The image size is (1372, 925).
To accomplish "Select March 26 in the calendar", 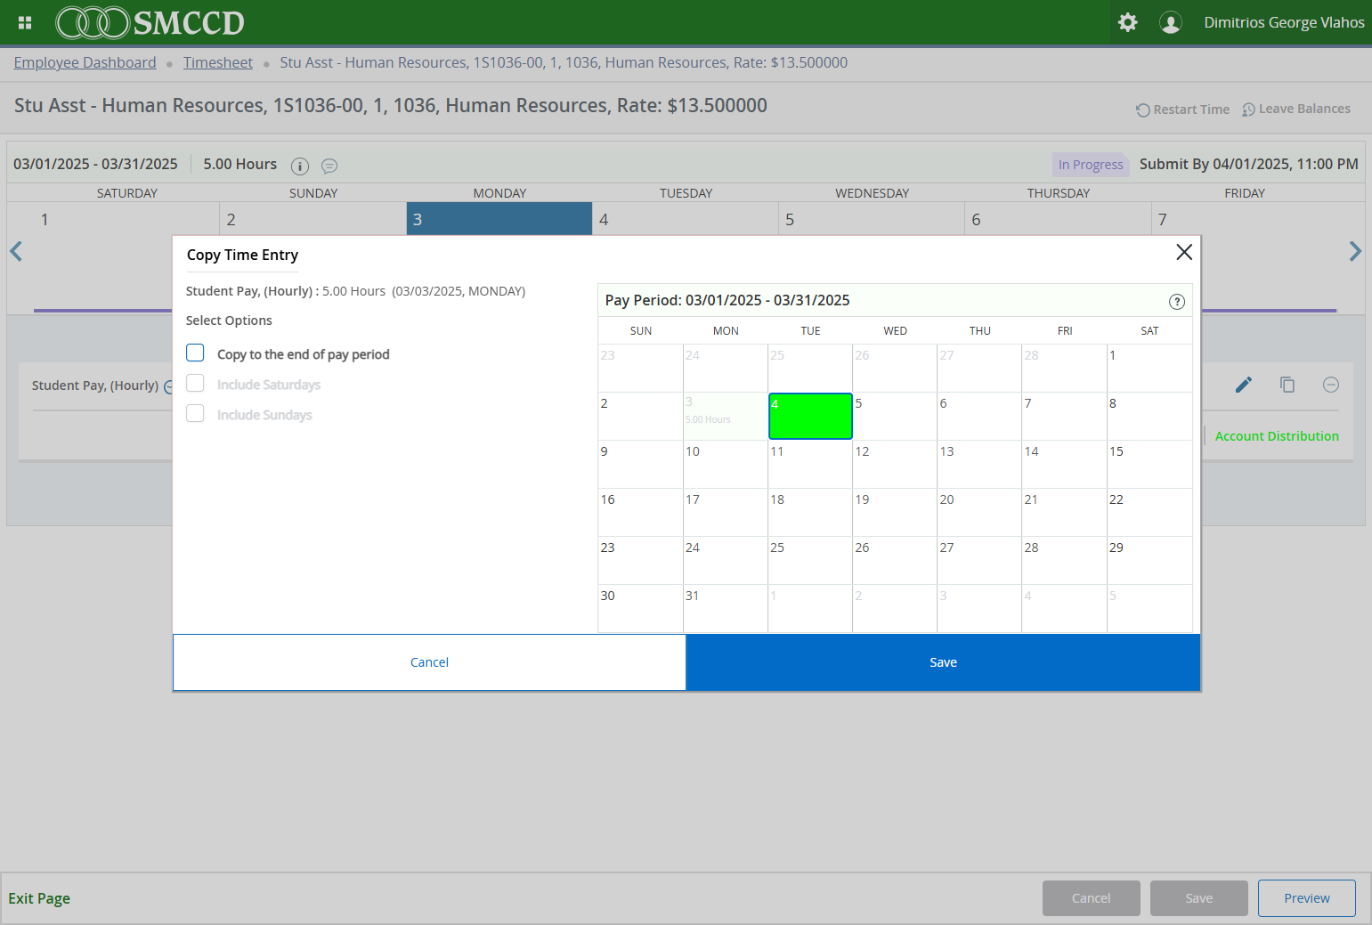I will (x=895, y=560).
